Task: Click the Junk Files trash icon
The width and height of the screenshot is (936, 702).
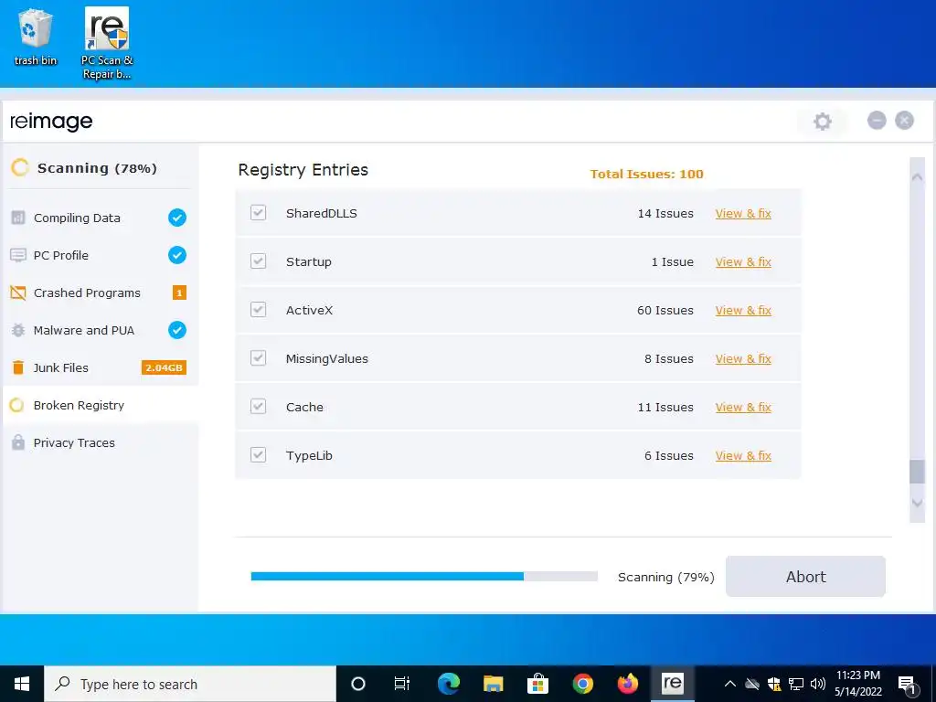Action: (x=18, y=367)
